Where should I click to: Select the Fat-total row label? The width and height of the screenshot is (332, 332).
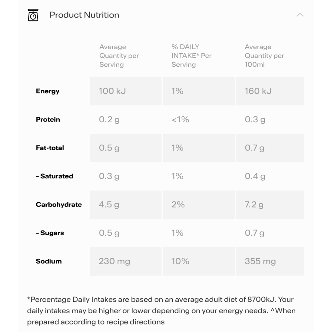click(50, 148)
